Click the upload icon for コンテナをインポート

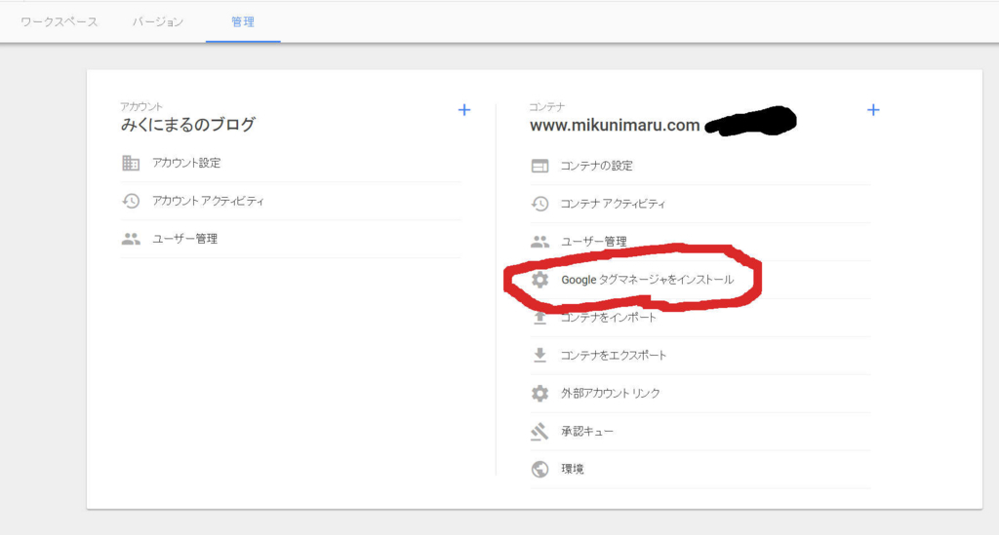[539, 318]
